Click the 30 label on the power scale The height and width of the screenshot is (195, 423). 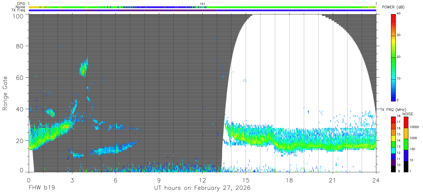tap(399, 35)
